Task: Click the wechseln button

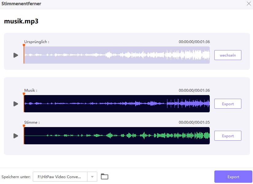Action: pos(228,55)
